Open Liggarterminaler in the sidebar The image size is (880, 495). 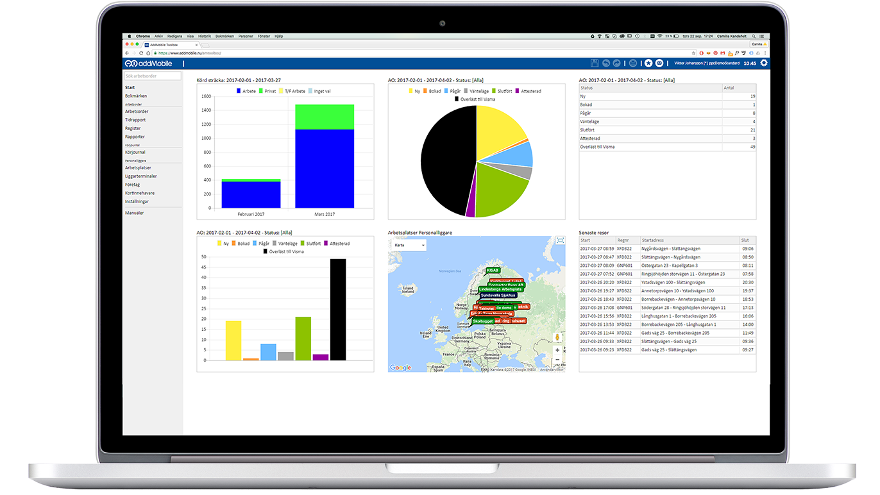(x=141, y=176)
